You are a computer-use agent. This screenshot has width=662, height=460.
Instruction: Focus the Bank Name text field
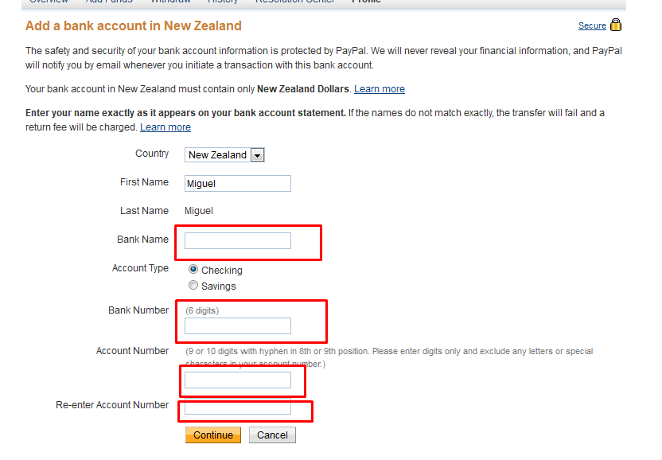click(237, 240)
